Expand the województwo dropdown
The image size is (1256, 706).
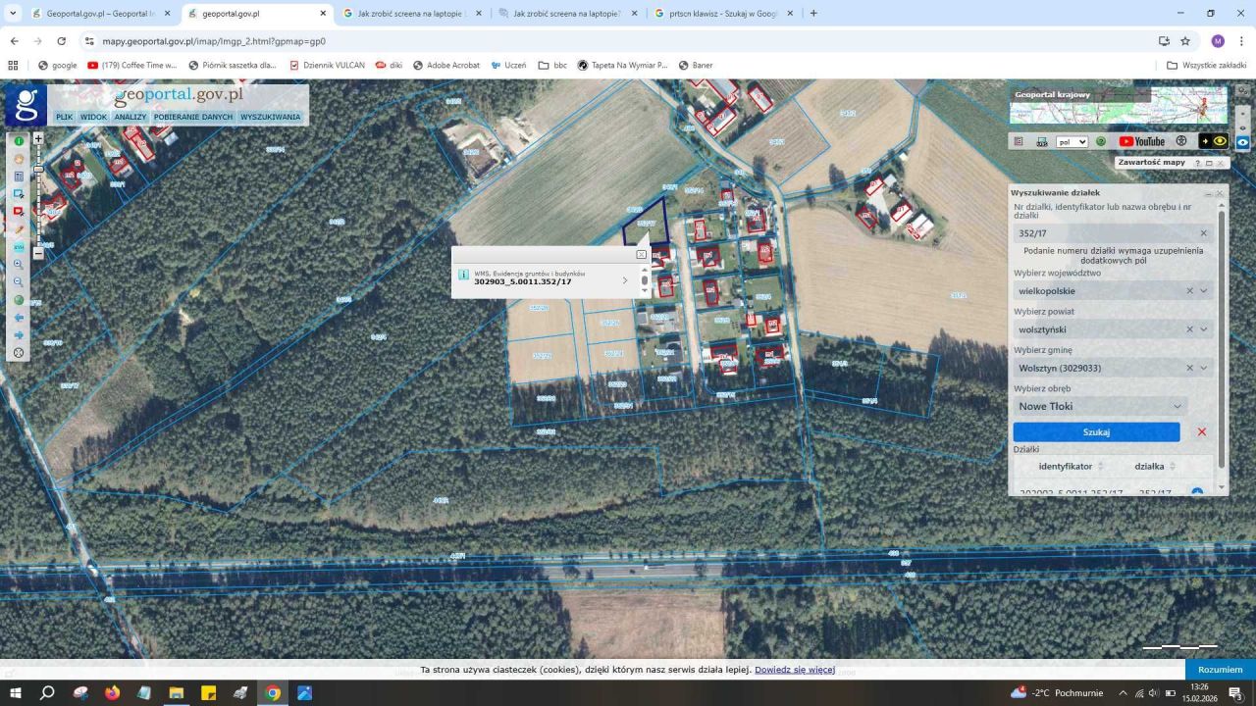click(1204, 290)
